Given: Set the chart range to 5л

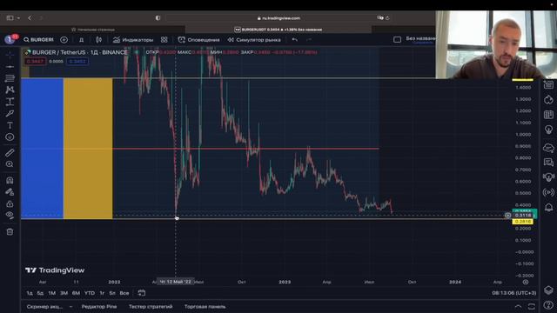Looking at the screenshot, I should coord(112,293).
